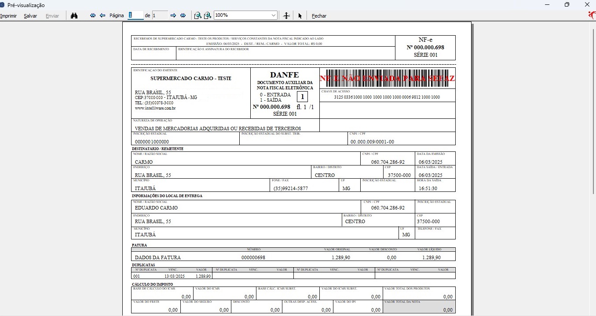Click the DANFE title in the document
Screen dimensions: 596x316
click(284, 75)
